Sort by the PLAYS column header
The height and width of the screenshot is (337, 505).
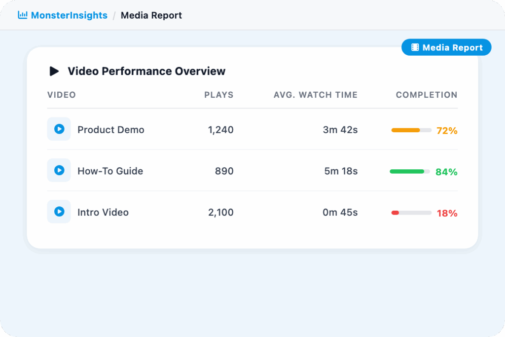(219, 95)
